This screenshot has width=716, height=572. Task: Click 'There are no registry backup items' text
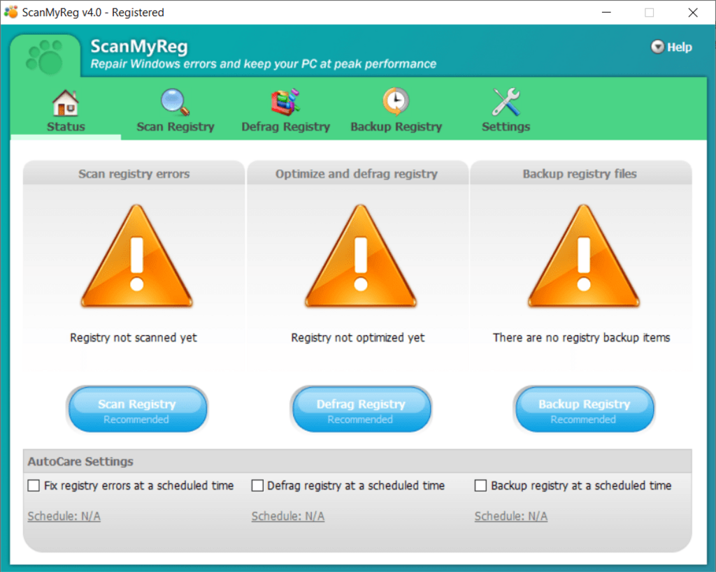581,337
